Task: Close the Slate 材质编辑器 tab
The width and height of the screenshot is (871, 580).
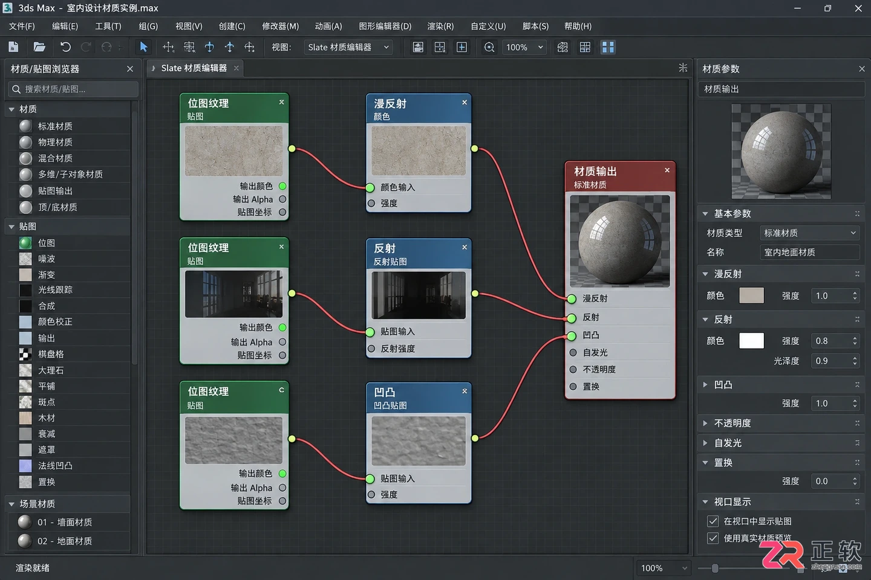Action: (x=237, y=68)
